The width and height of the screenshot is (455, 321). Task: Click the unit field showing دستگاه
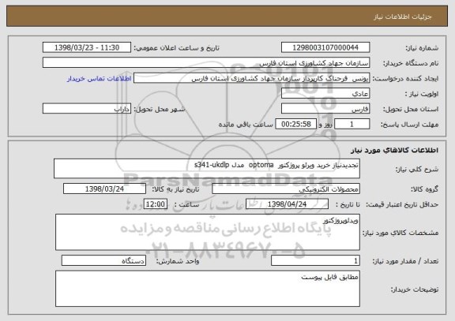(103, 261)
